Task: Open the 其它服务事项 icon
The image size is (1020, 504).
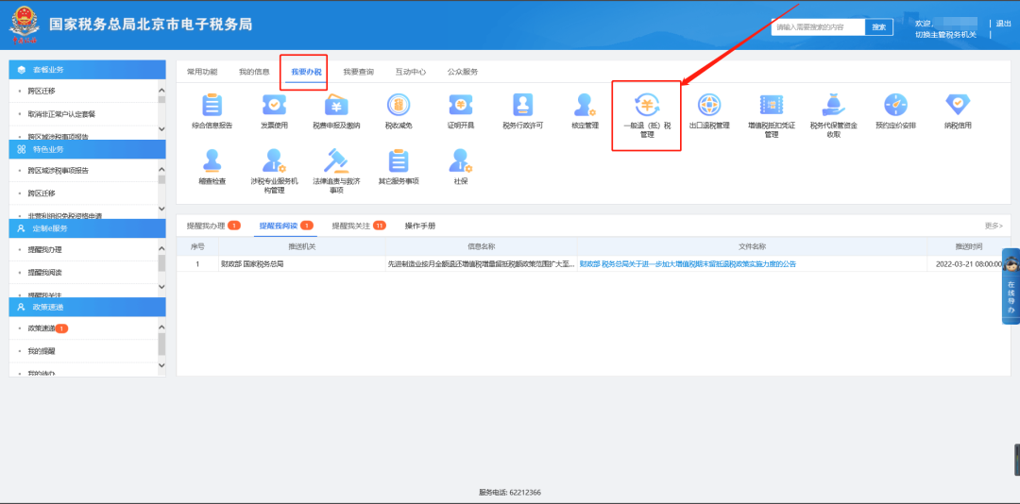Action: (x=399, y=160)
